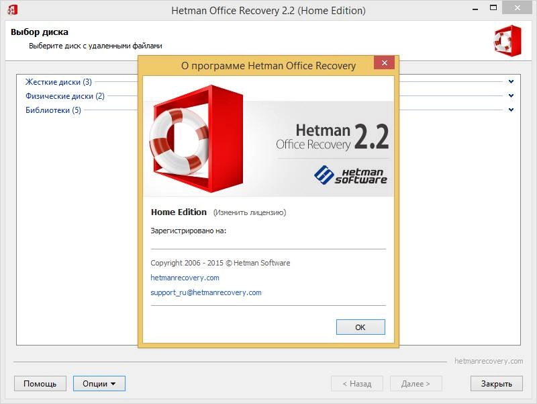537x404 pixels.
Task: Expand the 'Физические диски (2)' group
Action: tap(65, 96)
